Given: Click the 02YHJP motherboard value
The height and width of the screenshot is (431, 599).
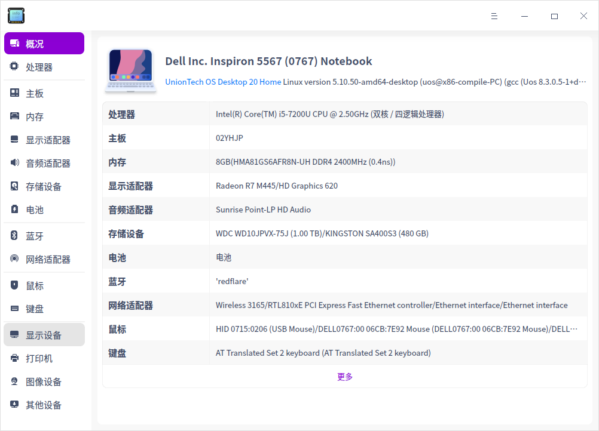Looking at the screenshot, I should pyautogui.click(x=229, y=138).
